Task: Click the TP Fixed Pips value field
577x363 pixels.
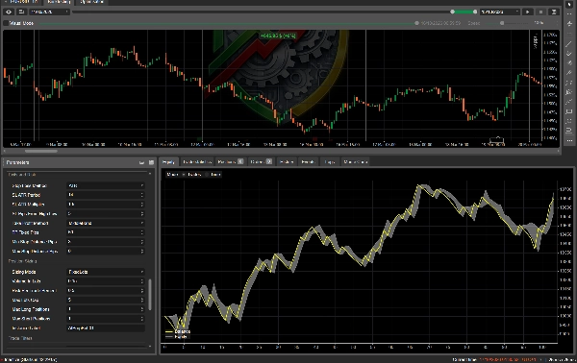Action: [106, 232]
